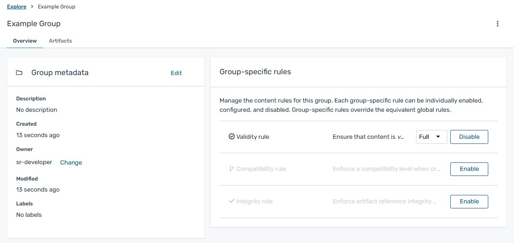
Task: Expand the Full dropdown caret
Action: [439, 137]
